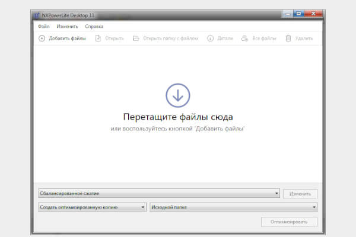Click the Оптимизировать button
Viewport: 356px width, 237px height.
[289, 222]
